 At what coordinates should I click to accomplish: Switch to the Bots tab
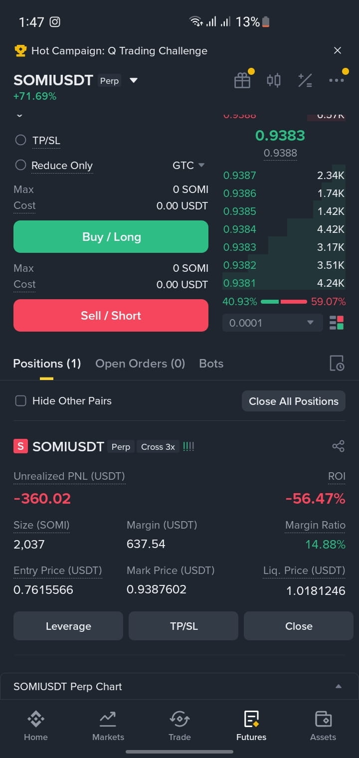pos(211,364)
